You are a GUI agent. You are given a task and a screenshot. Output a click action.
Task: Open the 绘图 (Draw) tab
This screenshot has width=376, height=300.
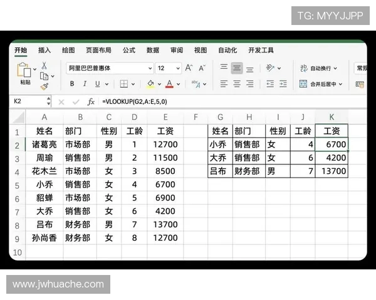tap(68, 50)
